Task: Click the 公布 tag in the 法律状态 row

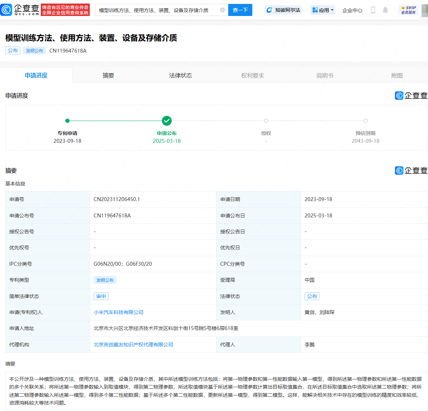Action: 312,296
